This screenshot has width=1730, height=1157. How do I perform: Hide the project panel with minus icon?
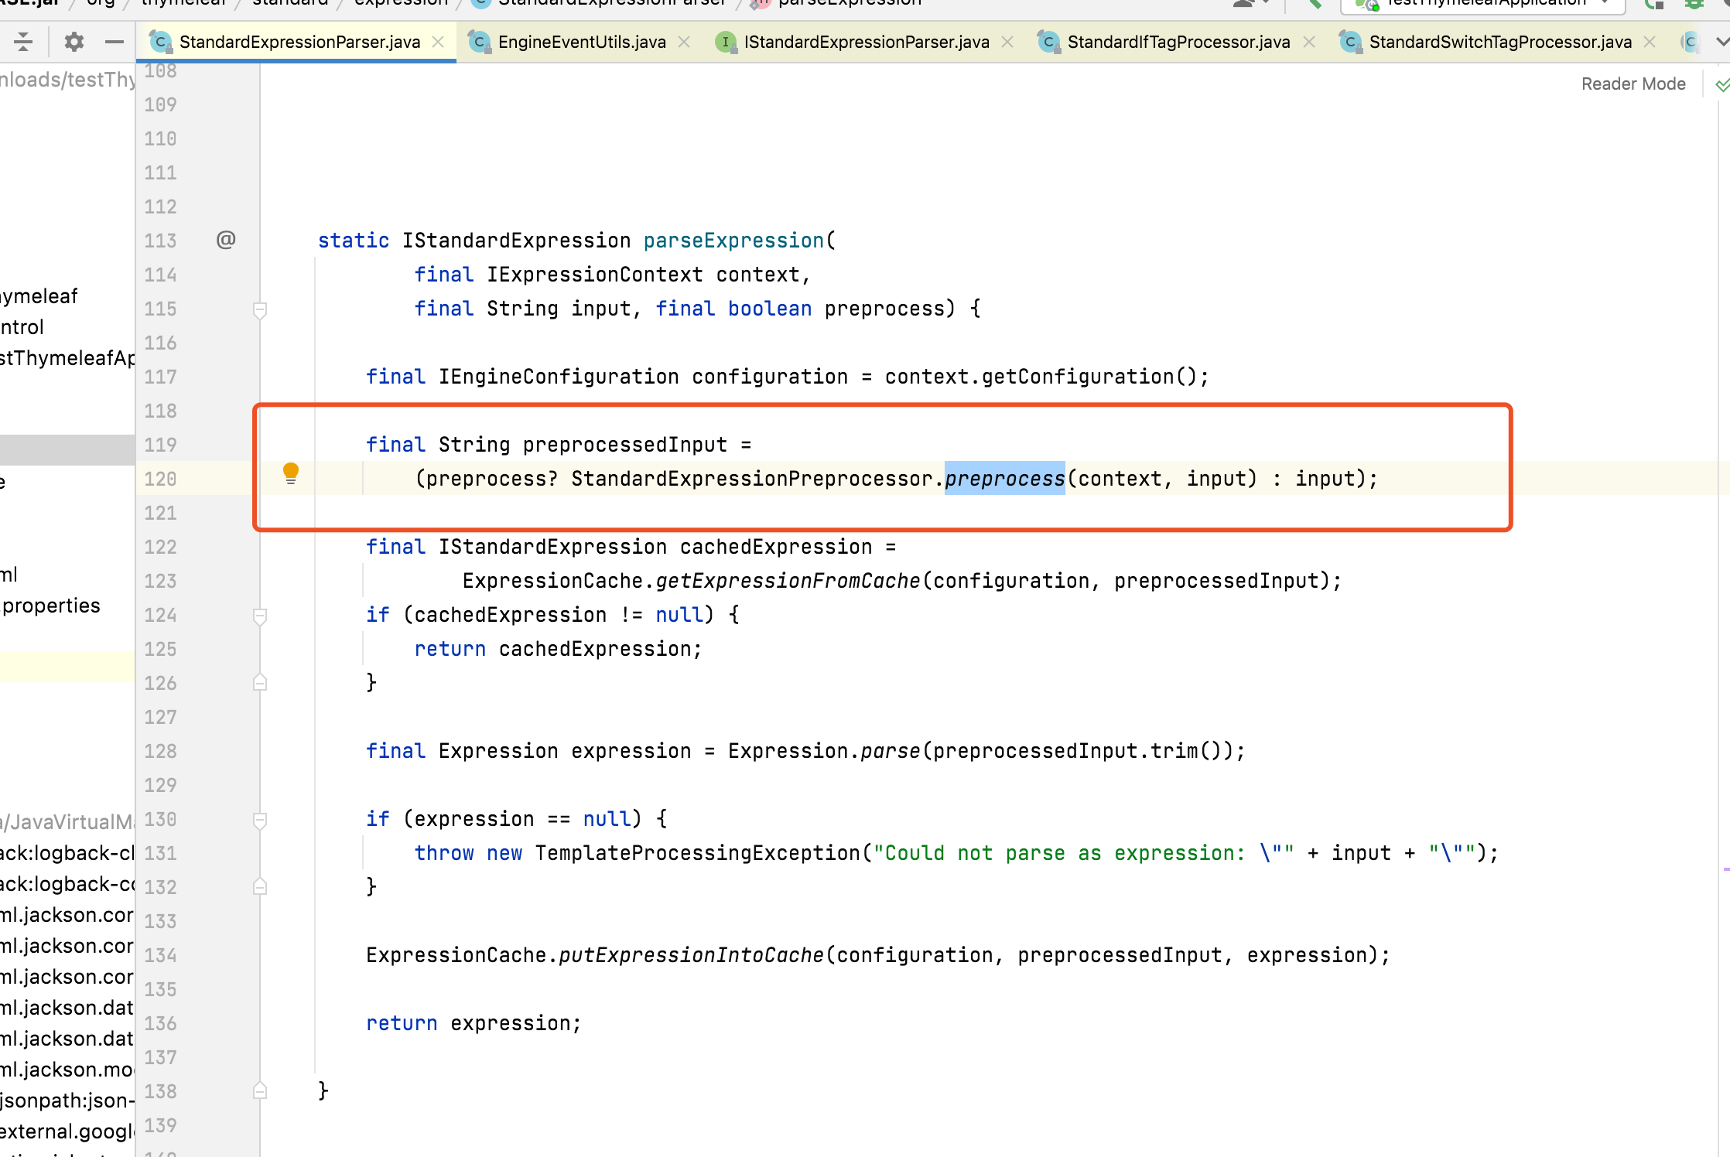[x=115, y=42]
